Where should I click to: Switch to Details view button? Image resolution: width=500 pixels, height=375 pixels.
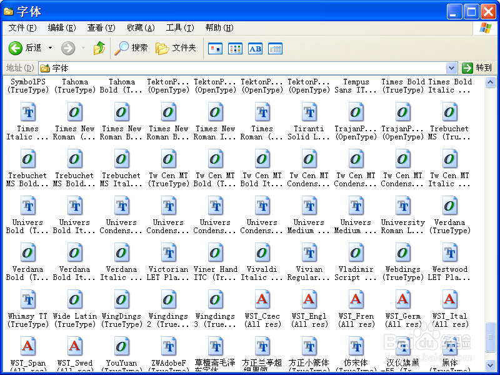pyautogui.click(x=275, y=49)
